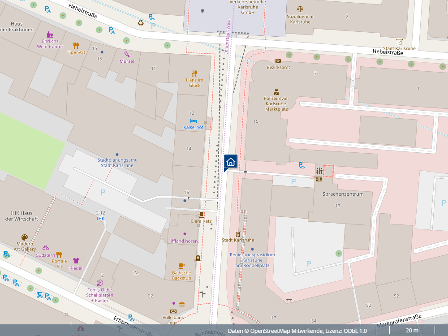Select the Verkehrsbetriebe Karlsruhe GmbH label
Image resolution: width=448 pixels, height=336 pixels.
pos(248,7)
